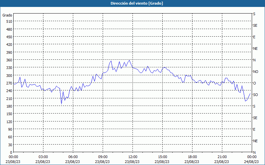Click the 450 degree axis label
The height and width of the screenshot is (165, 265).
(x=9, y=37)
